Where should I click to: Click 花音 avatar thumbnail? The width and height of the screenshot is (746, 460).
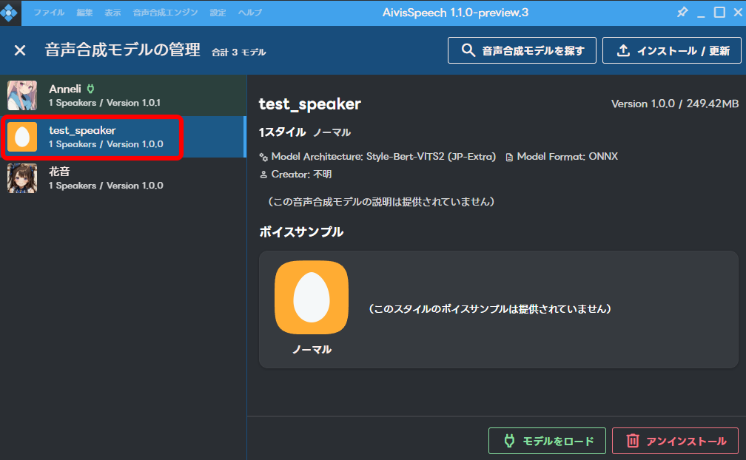pyautogui.click(x=22, y=178)
